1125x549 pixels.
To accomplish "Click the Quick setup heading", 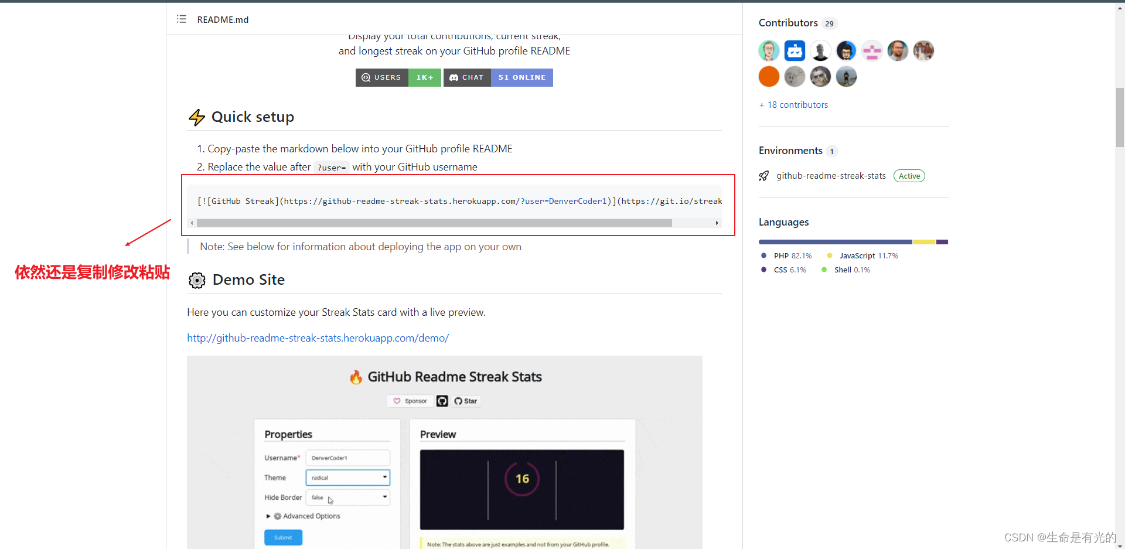I will (253, 117).
